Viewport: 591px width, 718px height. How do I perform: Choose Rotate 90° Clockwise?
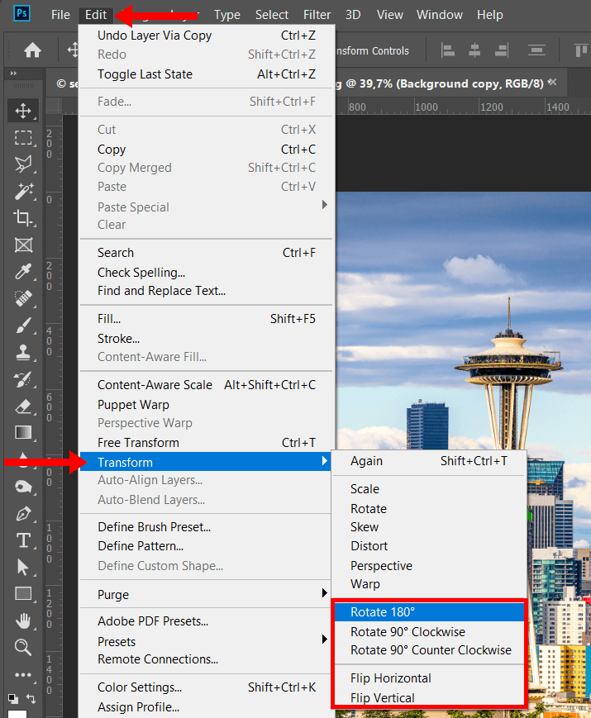coord(429,632)
